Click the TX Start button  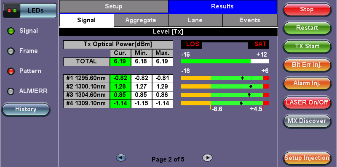pyautogui.click(x=307, y=46)
